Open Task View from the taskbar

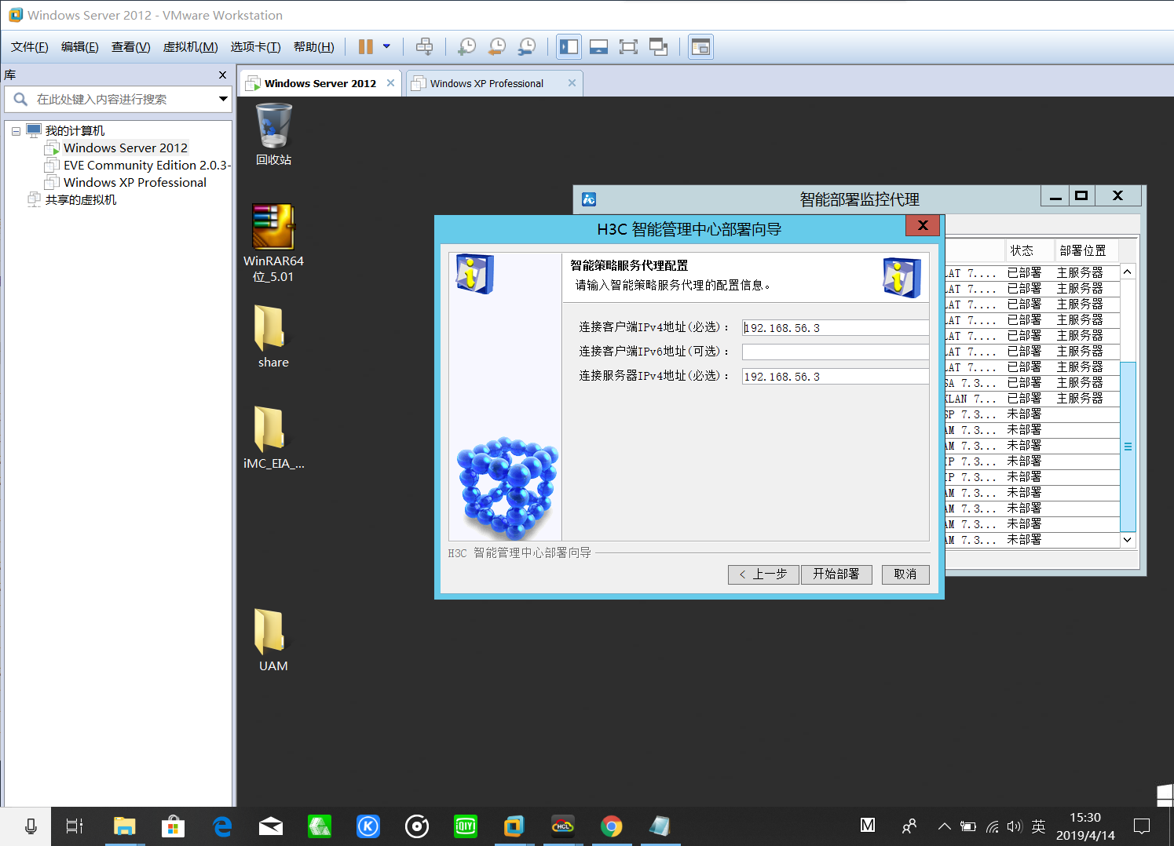(x=74, y=826)
